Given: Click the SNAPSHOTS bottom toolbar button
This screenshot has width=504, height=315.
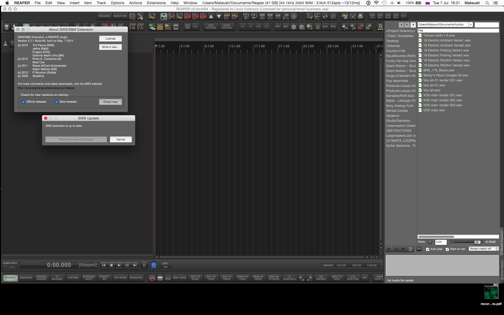Looking at the screenshot, I should point(26,278).
